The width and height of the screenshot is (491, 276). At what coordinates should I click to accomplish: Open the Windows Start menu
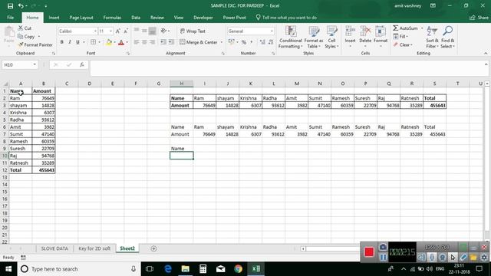click(x=8, y=269)
